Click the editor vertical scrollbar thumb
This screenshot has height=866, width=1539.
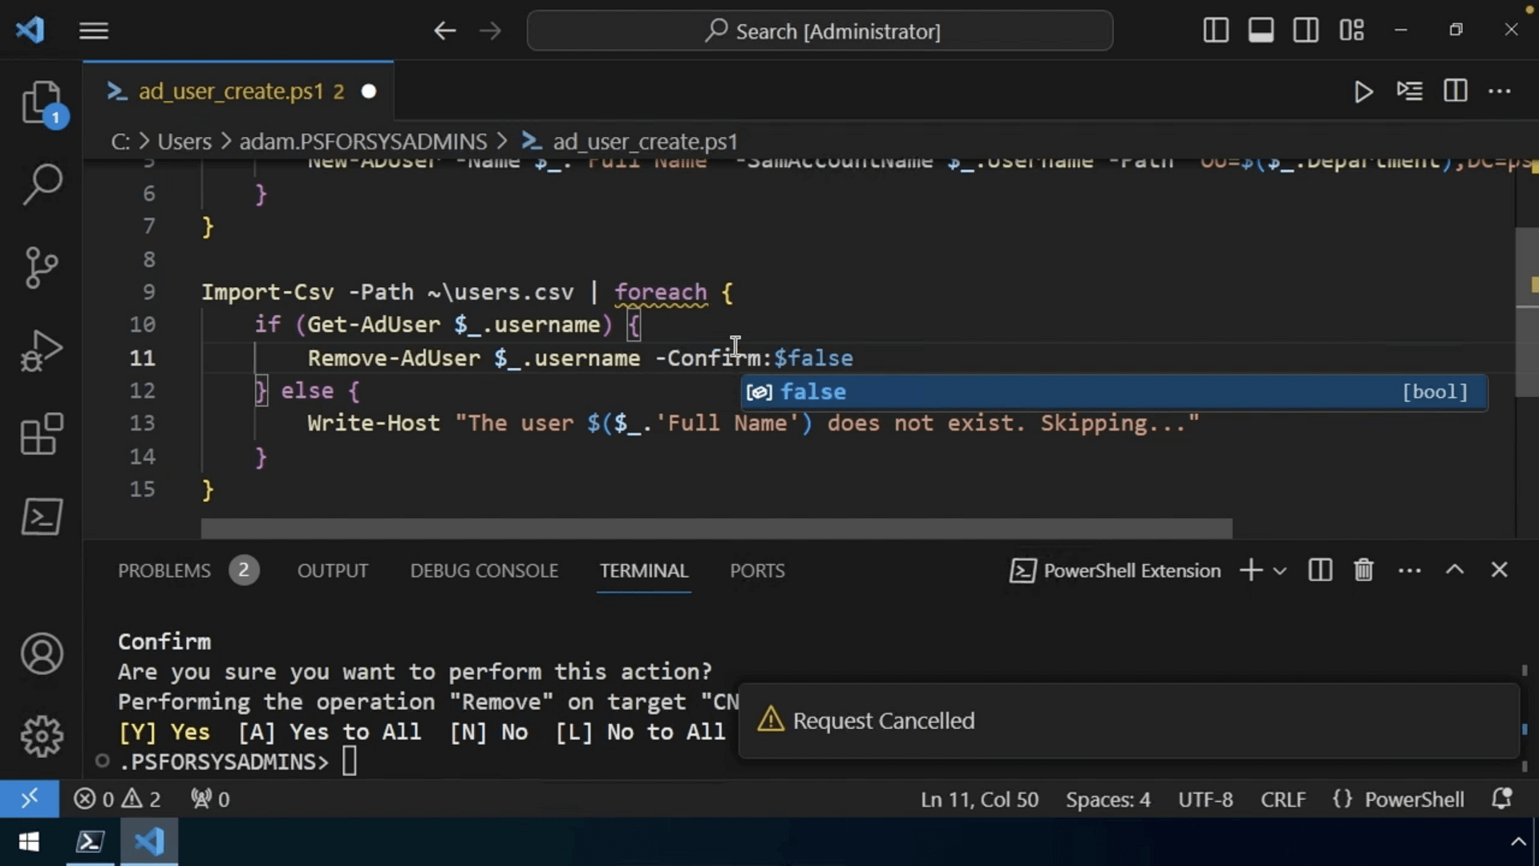click(x=1527, y=313)
